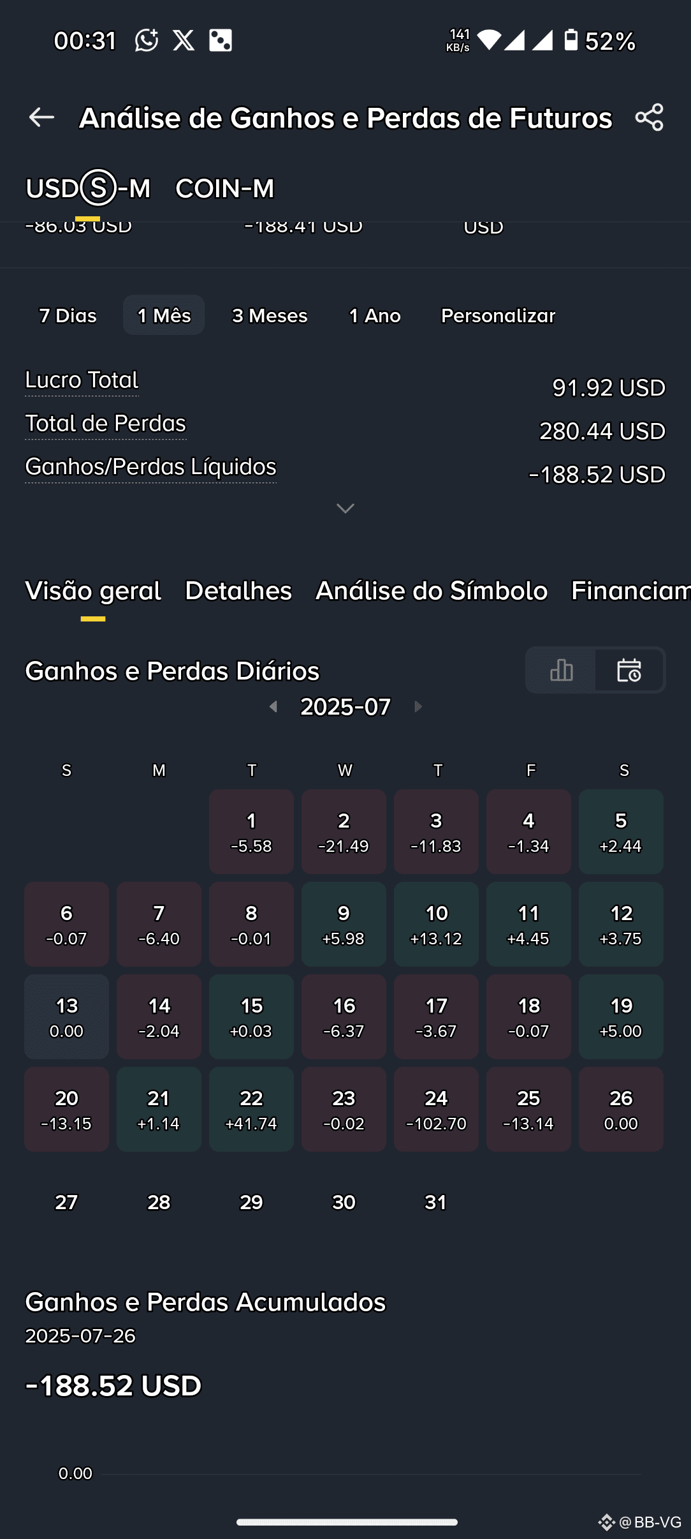
Task: Open the share icon in header
Action: [x=649, y=117]
